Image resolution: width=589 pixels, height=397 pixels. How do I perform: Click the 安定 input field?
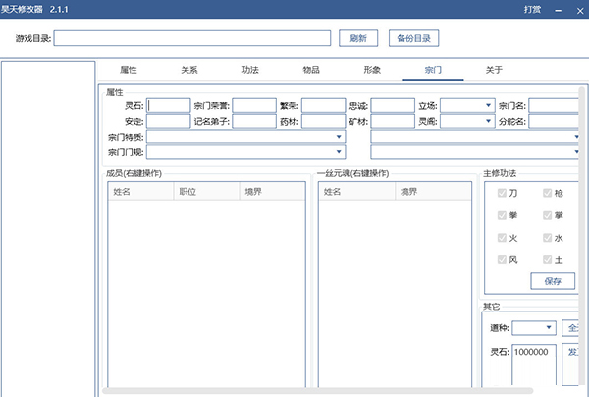(168, 121)
